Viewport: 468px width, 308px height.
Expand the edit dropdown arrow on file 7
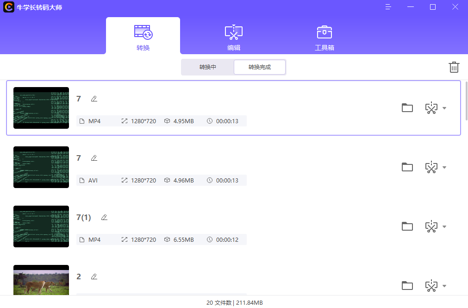[x=444, y=107]
